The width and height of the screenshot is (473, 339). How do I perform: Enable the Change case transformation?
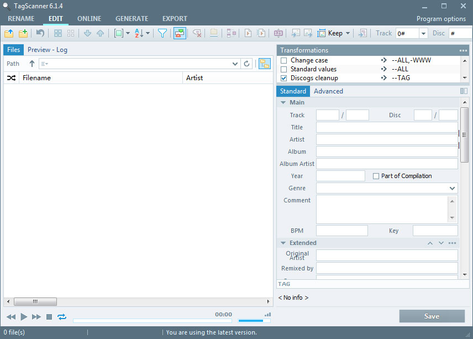pyautogui.click(x=284, y=60)
